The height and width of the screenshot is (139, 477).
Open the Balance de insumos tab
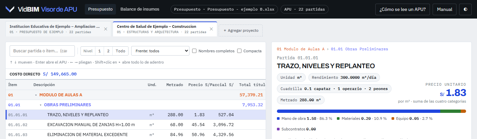coord(140,9)
